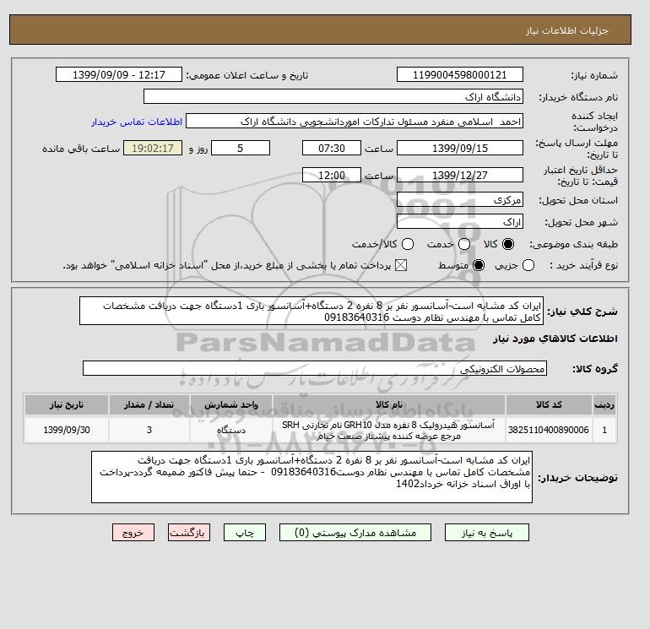Click the quantity cell showing 3
This screenshot has width=650, height=629.
click(x=149, y=430)
